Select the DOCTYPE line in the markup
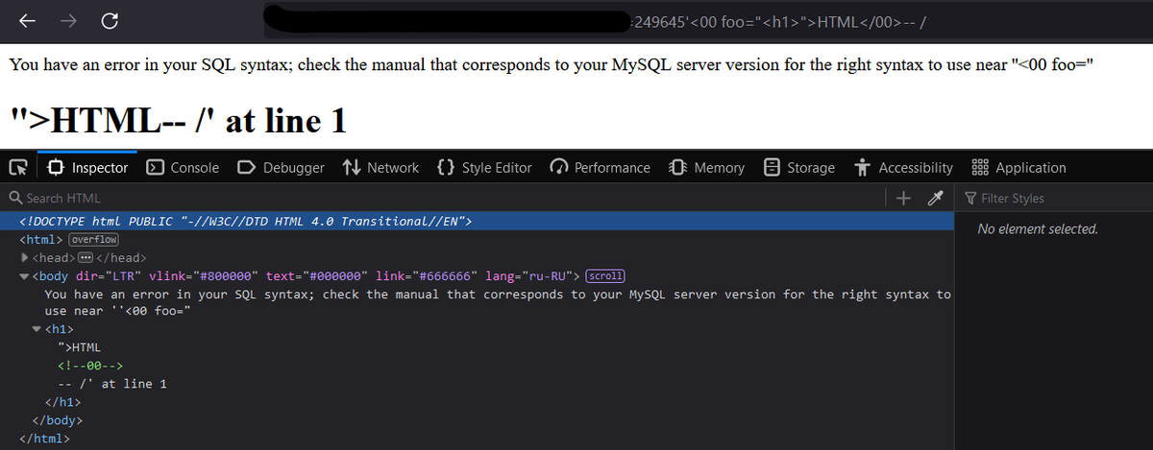 (x=477, y=221)
